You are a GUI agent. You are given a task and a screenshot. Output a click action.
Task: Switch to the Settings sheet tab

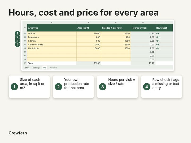coord(36,68)
